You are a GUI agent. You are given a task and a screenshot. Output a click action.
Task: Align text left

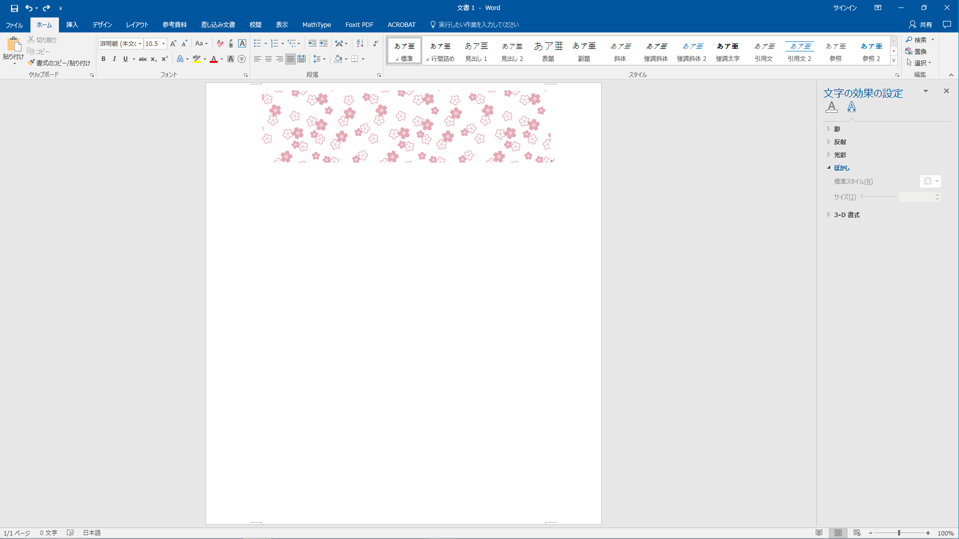(x=258, y=59)
